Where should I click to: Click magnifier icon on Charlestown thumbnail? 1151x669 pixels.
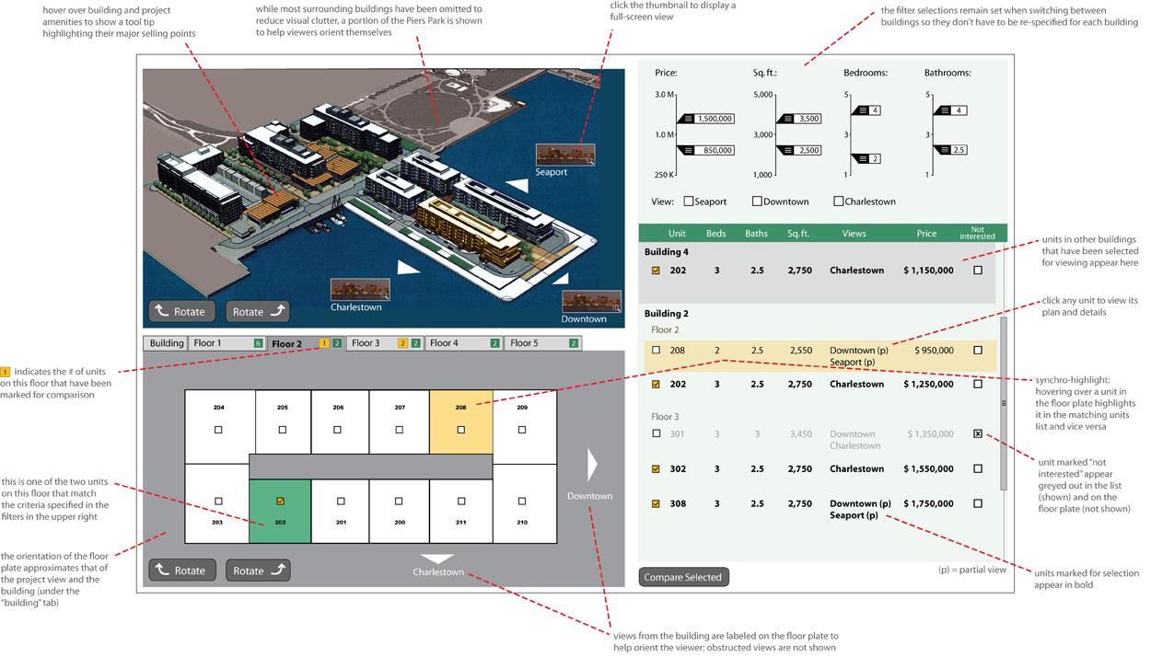pyautogui.click(x=385, y=295)
